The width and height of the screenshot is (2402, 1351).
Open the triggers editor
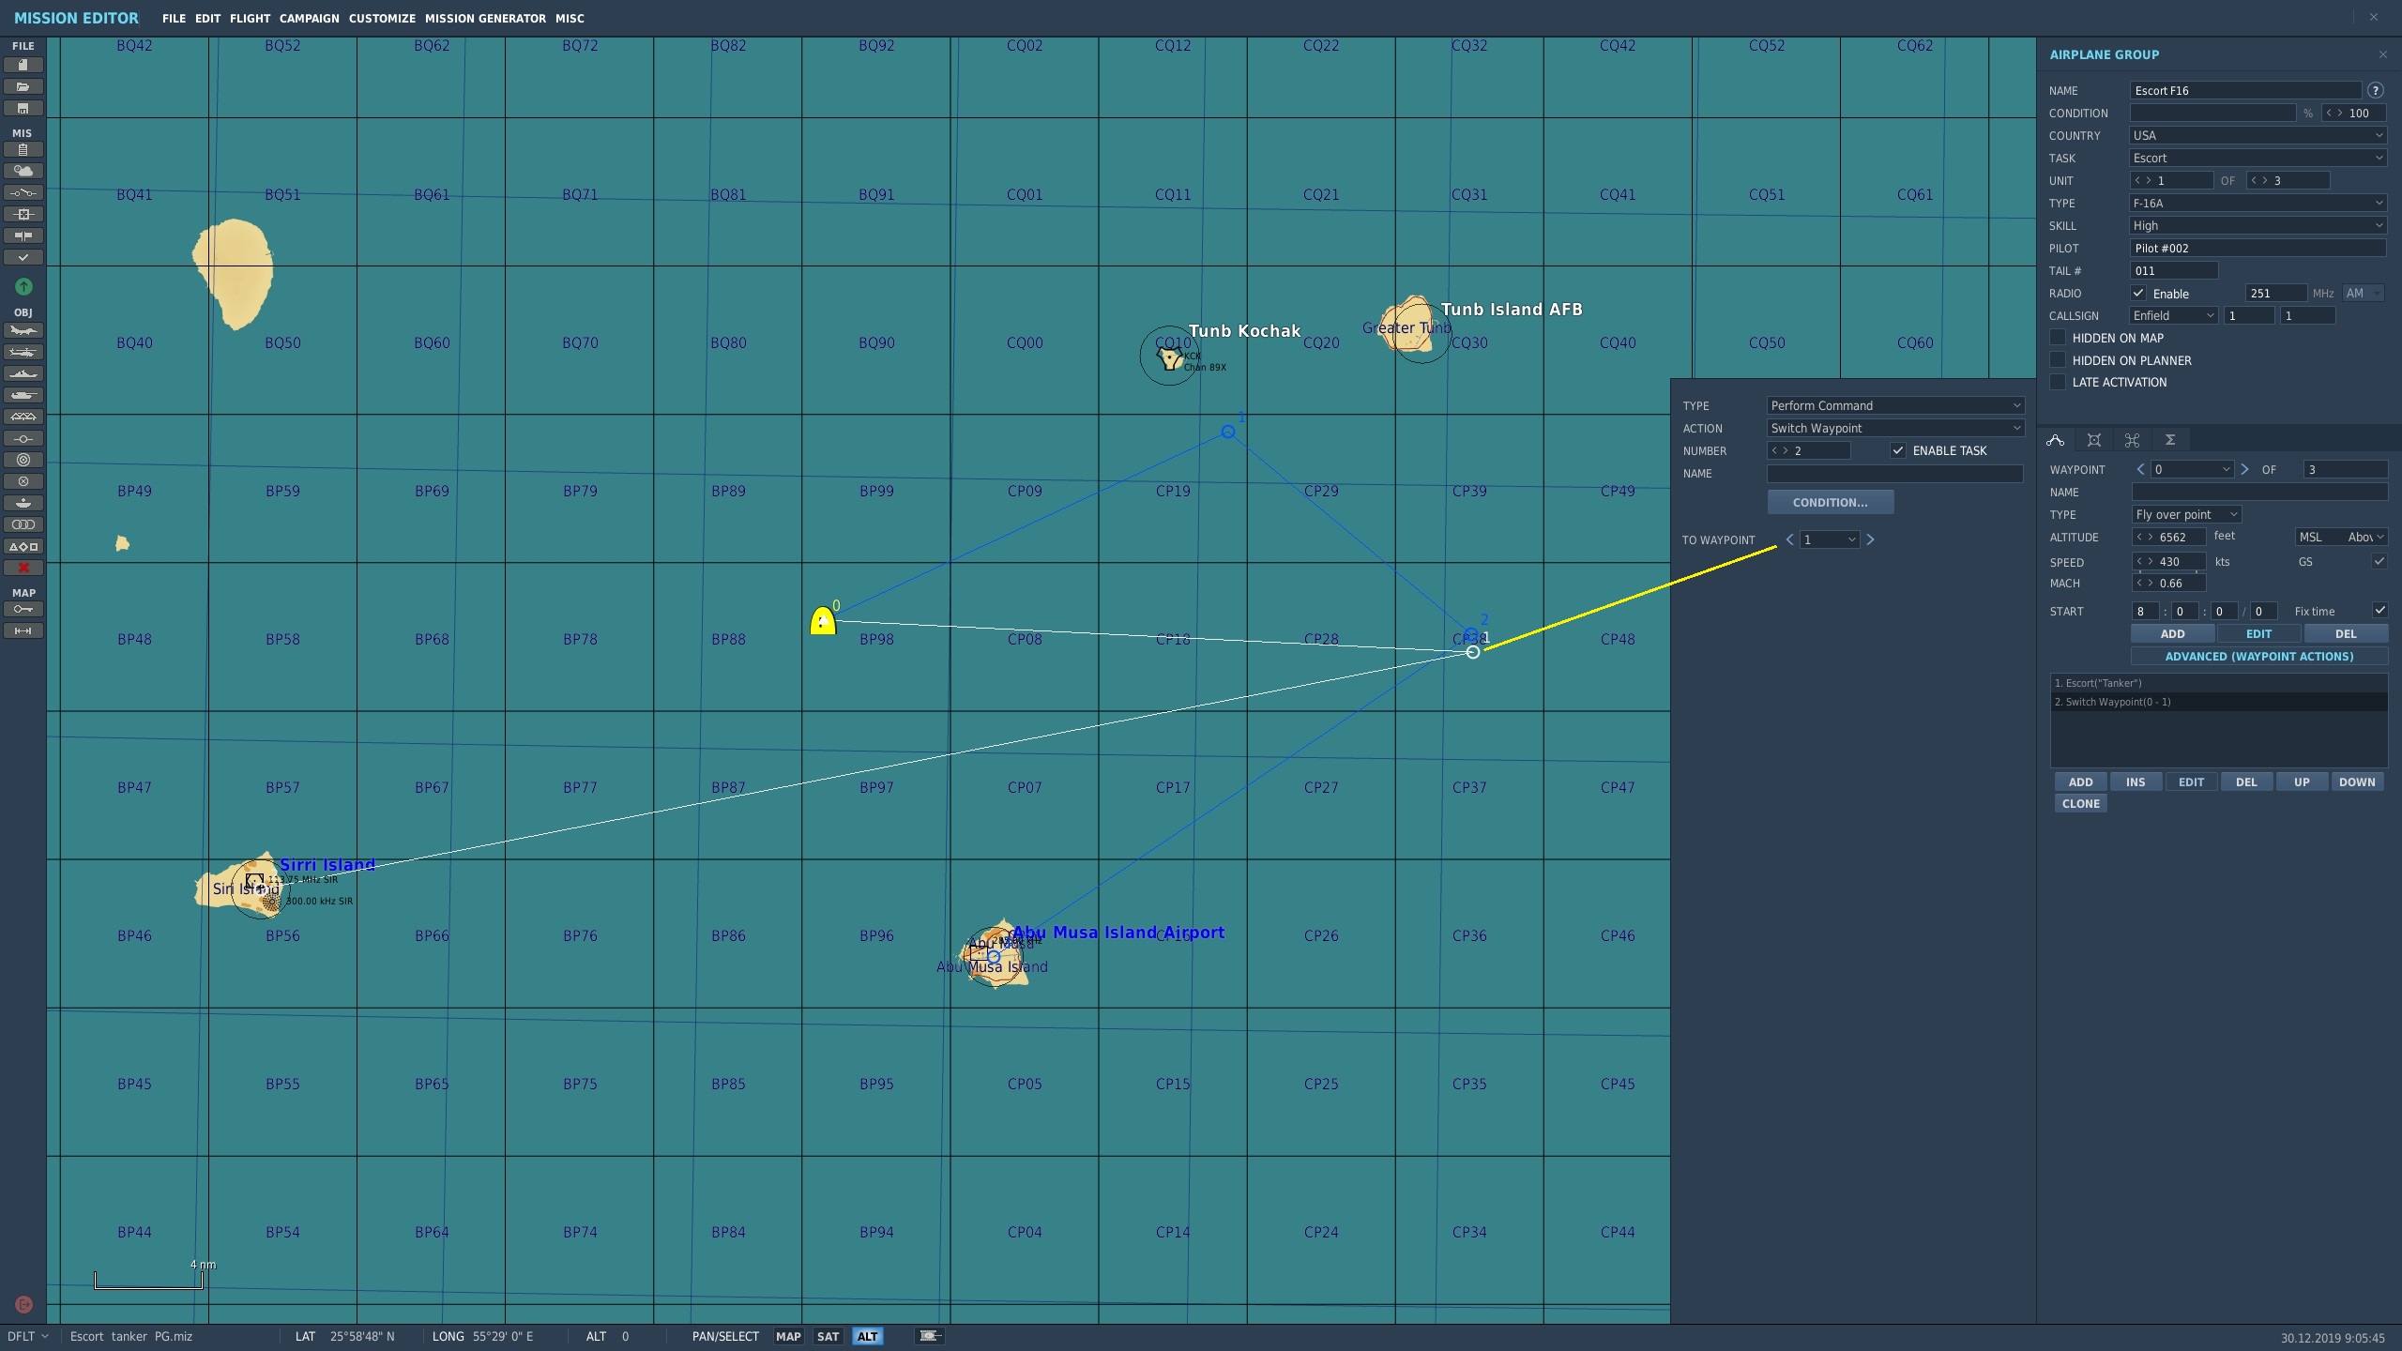[23, 192]
